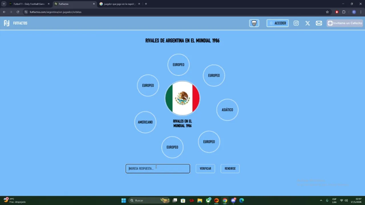Viewport: 365px width, 205px height.
Task: Open the Extensions puzzle icon
Action: tap(344, 12)
